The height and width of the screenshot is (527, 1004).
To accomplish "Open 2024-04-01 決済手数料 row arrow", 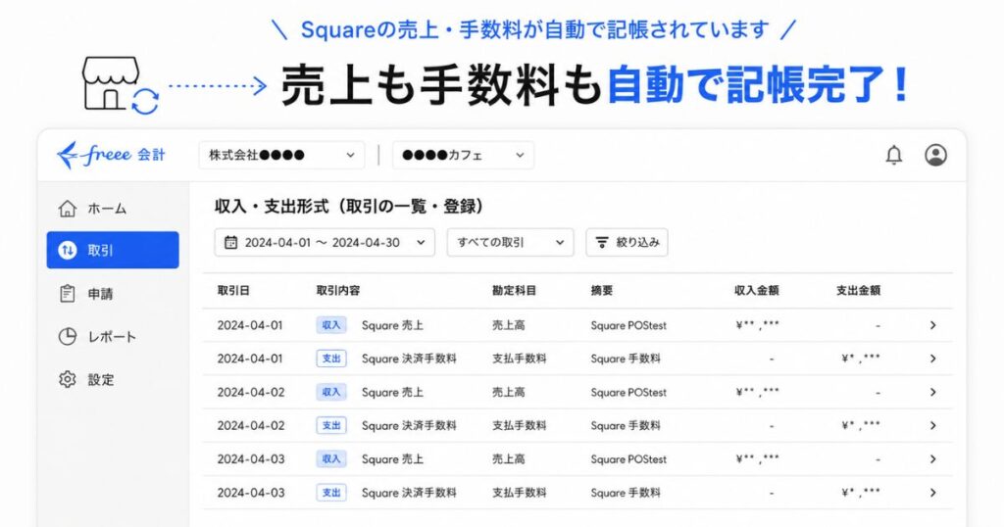I will point(933,359).
